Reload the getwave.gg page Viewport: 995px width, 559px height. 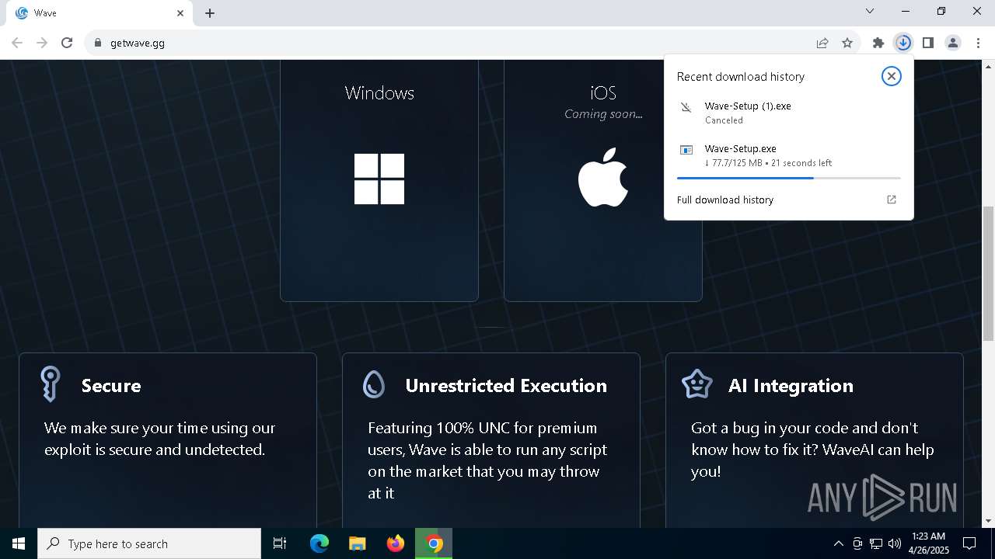tap(67, 43)
